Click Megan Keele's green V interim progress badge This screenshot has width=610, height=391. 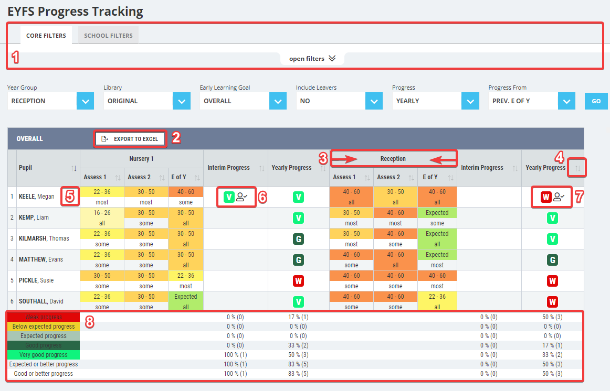[228, 197]
